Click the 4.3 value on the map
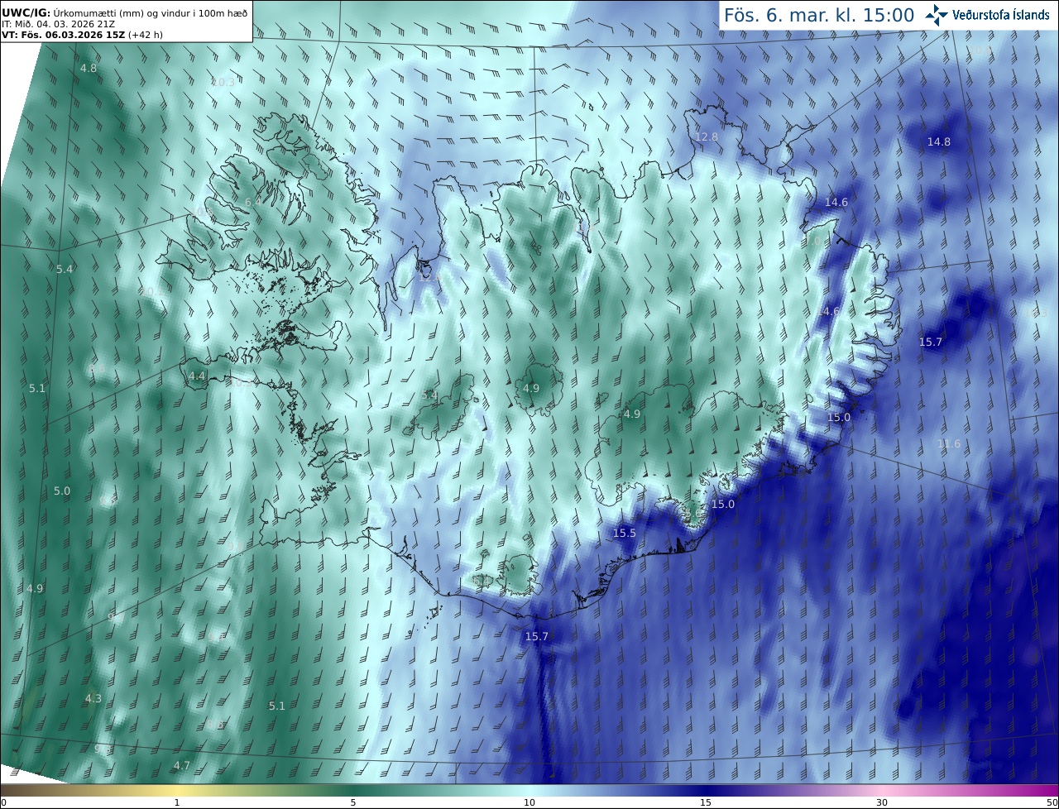Image resolution: width=1059 pixels, height=809 pixels. [x=93, y=698]
